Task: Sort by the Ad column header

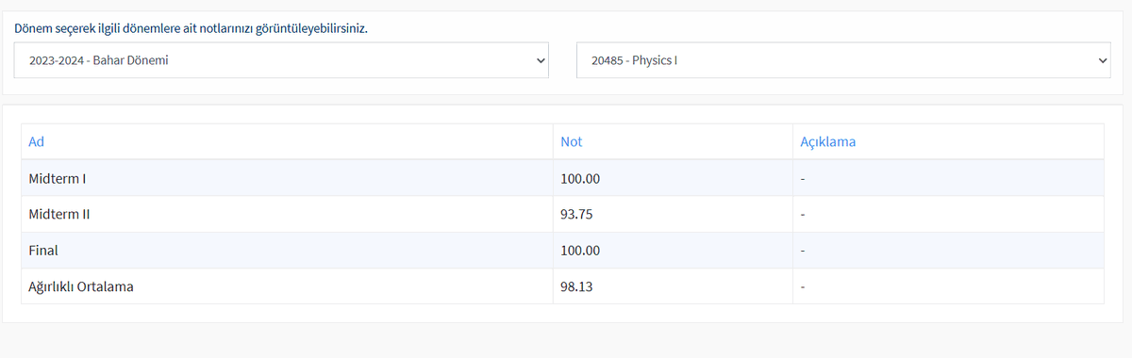Action: pyautogui.click(x=37, y=141)
